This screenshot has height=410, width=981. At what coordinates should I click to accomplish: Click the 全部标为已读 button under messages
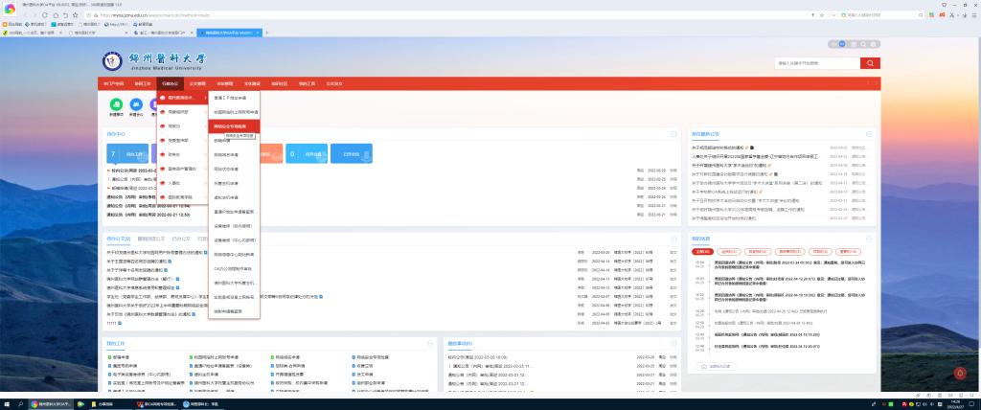click(x=715, y=366)
